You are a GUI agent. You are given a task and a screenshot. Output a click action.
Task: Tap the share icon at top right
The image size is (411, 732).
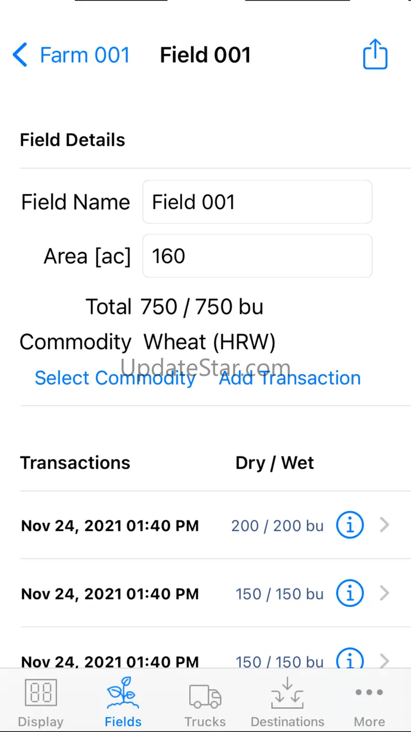tap(375, 54)
